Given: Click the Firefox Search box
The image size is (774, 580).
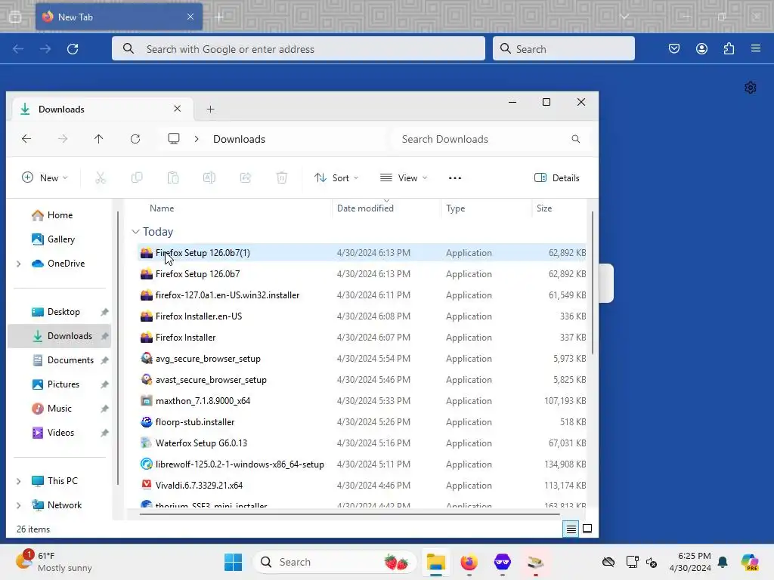Looking at the screenshot, I should point(563,48).
